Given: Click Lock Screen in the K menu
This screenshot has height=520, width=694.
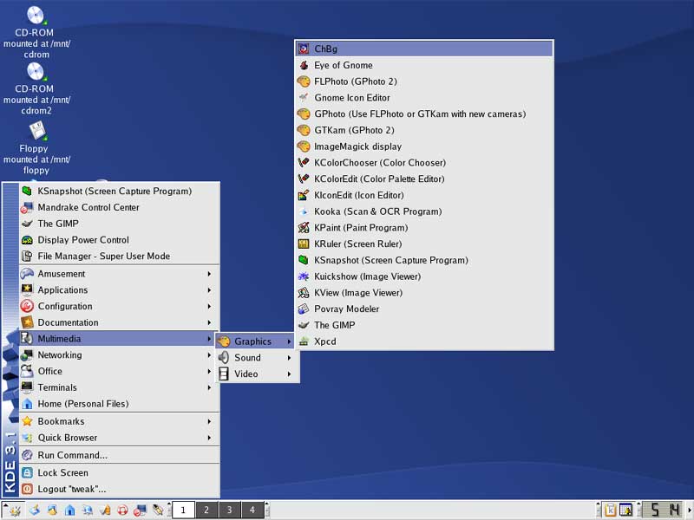Looking at the screenshot, I should (62, 473).
